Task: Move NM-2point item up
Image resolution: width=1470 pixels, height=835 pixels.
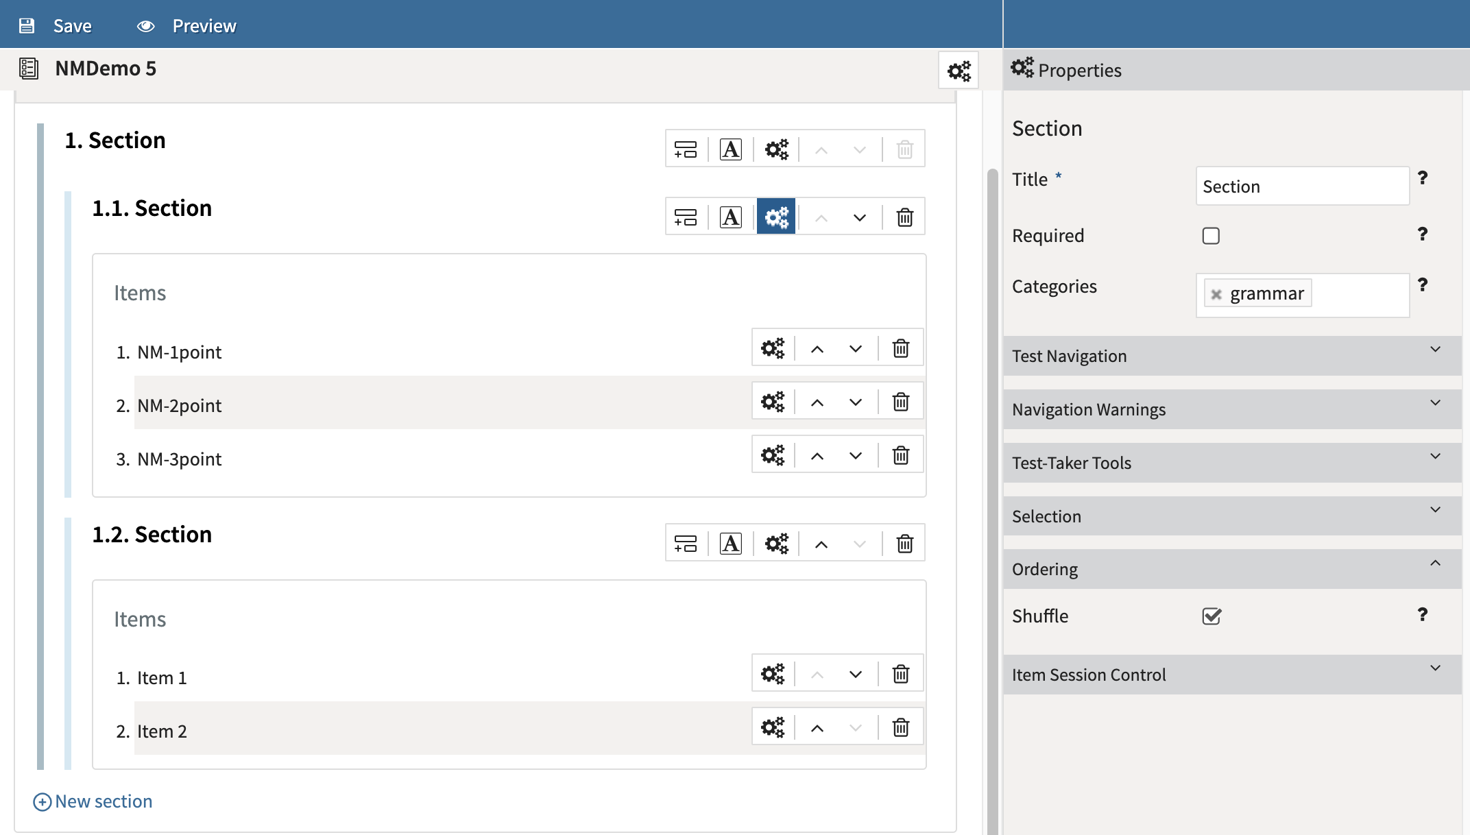Action: point(817,402)
